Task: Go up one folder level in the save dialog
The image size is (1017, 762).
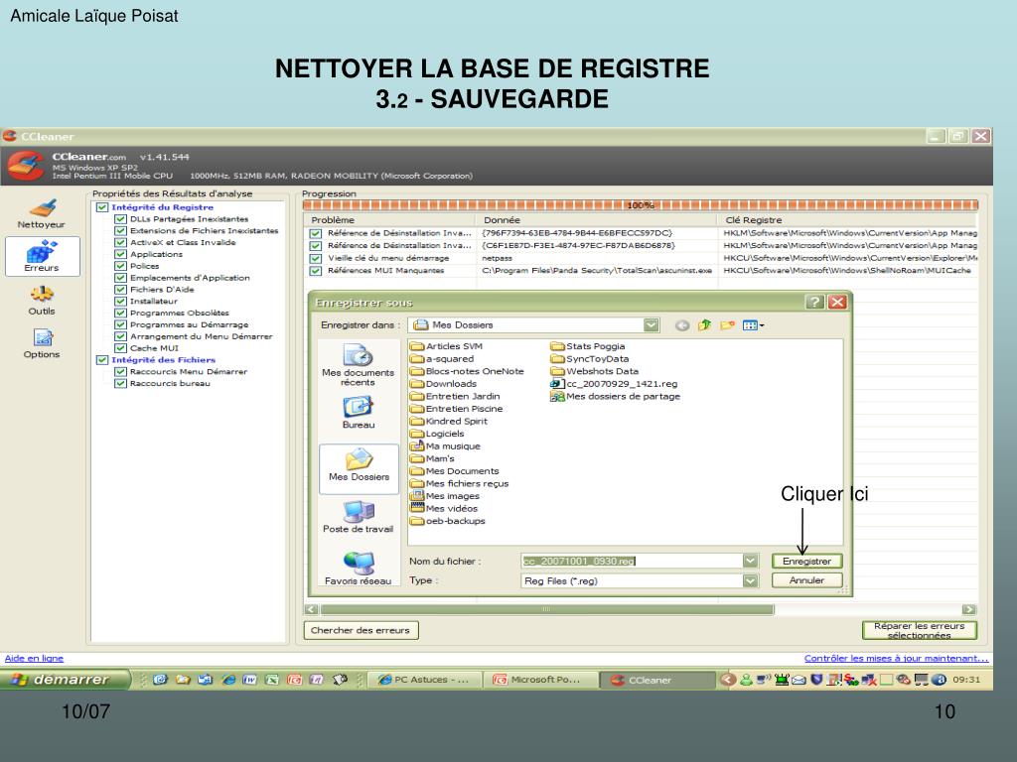Action: click(x=704, y=325)
